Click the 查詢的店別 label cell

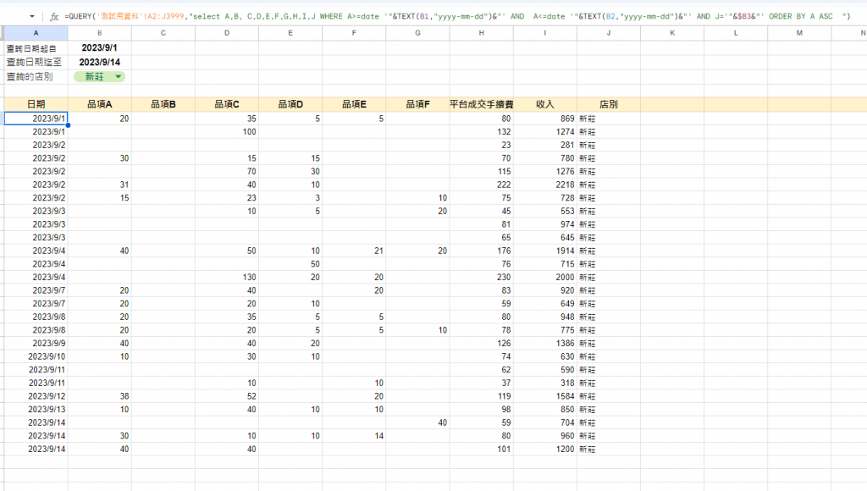point(36,77)
